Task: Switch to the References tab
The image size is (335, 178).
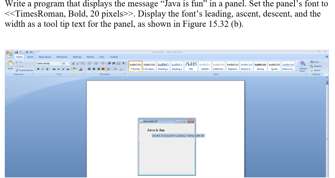Action: pos(62,57)
